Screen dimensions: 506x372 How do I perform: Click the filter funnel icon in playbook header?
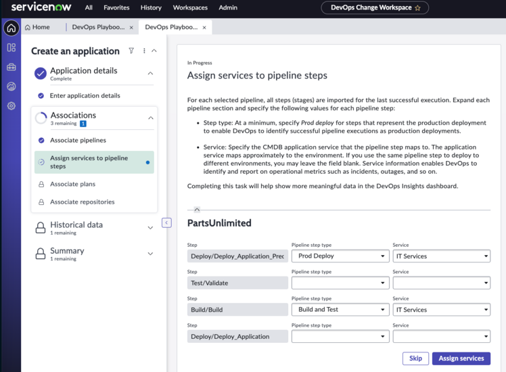pyautogui.click(x=131, y=51)
